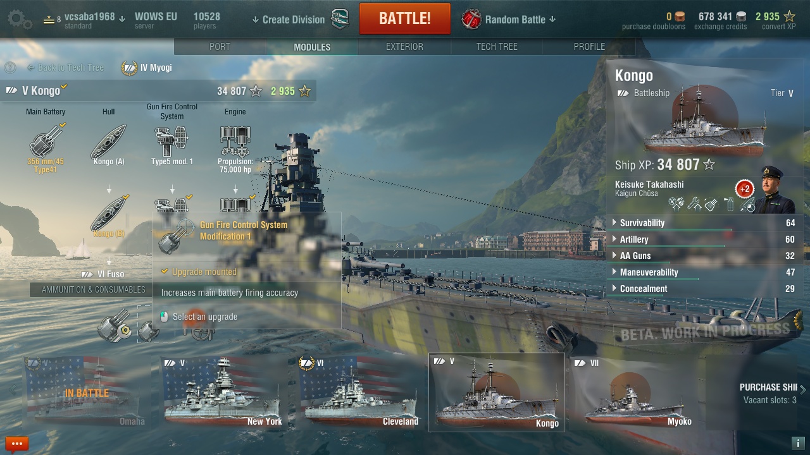Select the Propulsion 75,000 hp engine module
The height and width of the screenshot is (455, 810).
pos(235,149)
